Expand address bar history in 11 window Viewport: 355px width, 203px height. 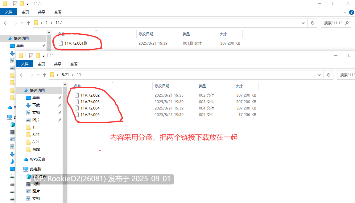319,75
